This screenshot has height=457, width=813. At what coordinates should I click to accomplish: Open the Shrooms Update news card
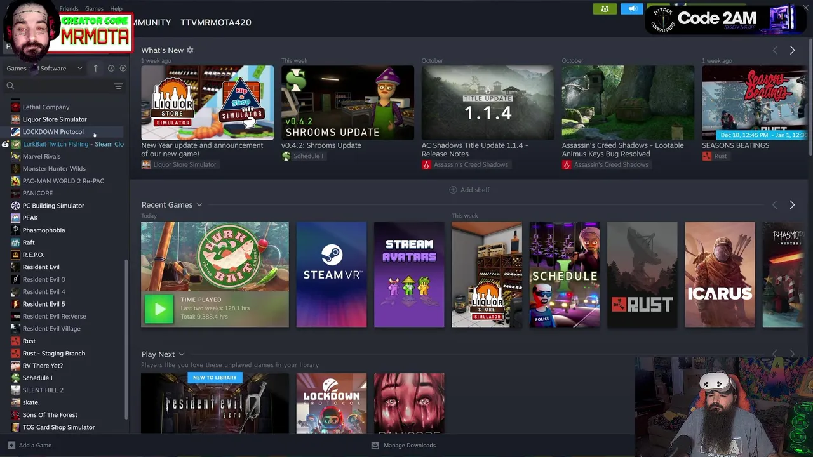pyautogui.click(x=347, y=103)
